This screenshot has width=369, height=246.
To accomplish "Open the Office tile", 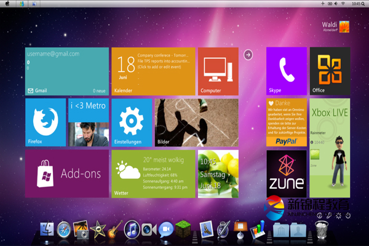I will (330, 71).
